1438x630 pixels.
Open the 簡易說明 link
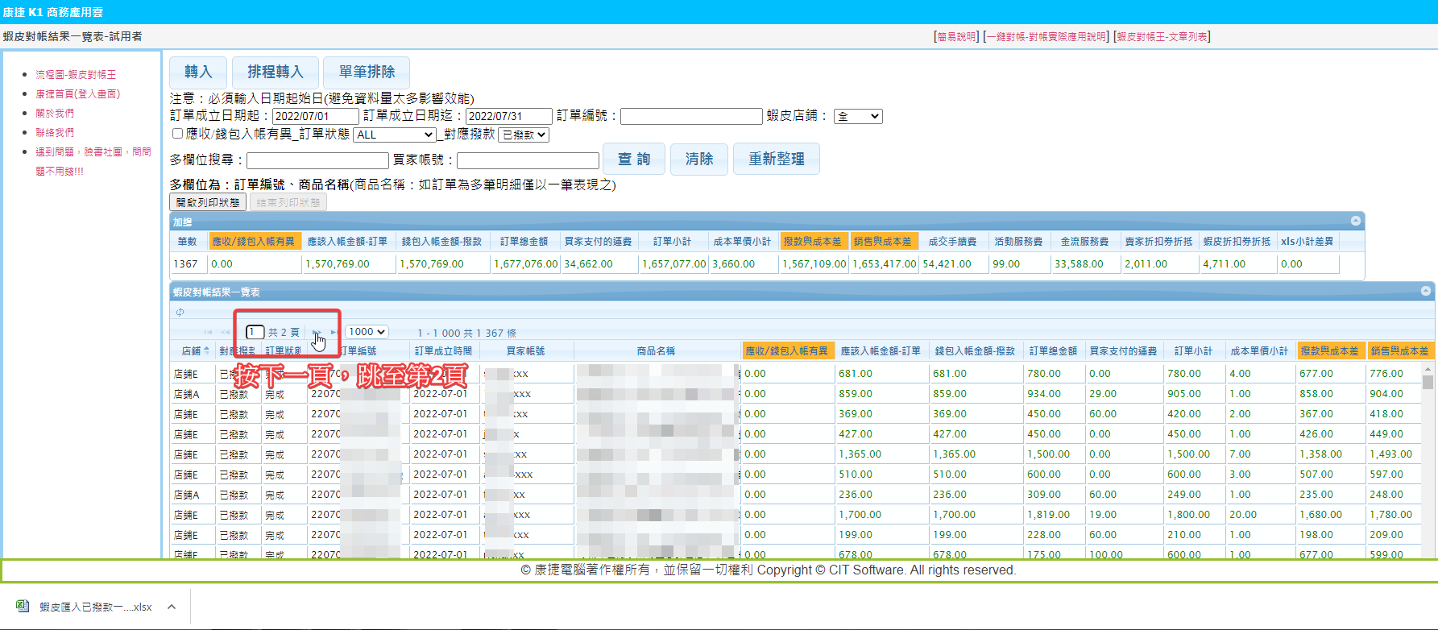click(956, 36)
